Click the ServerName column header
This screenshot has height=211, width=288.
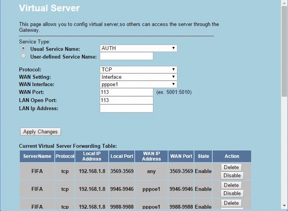point(37,156)
